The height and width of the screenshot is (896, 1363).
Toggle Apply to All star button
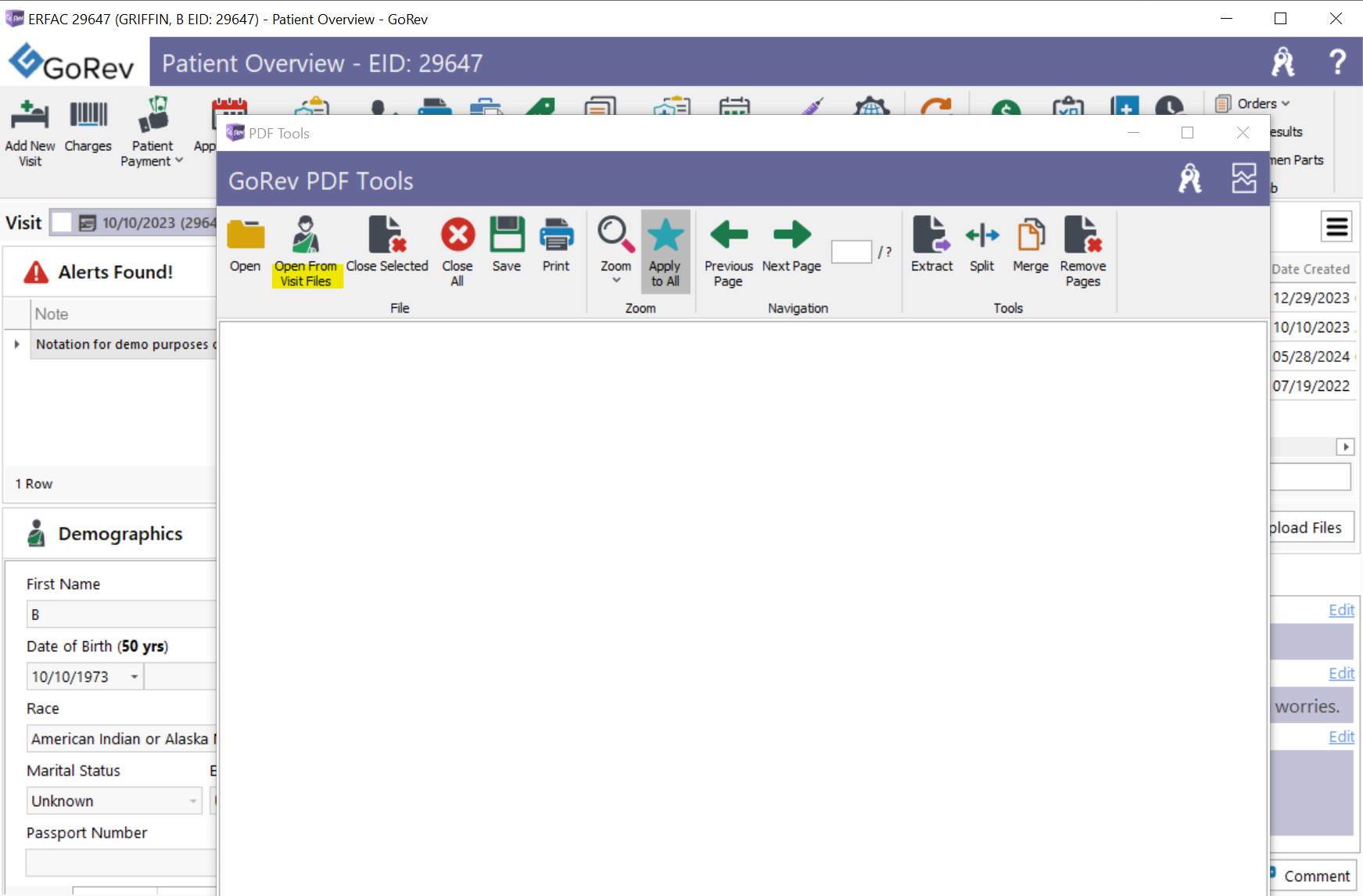point(665,252)
